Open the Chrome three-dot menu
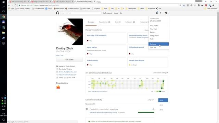Screen dimensions: 219x123 coord(217,5)
